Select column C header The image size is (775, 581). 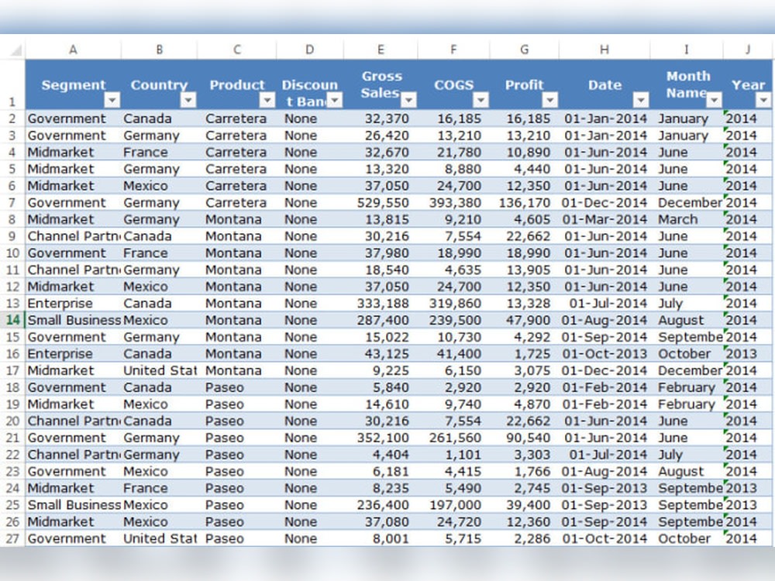pyautogui.click(x=237, y=50)
